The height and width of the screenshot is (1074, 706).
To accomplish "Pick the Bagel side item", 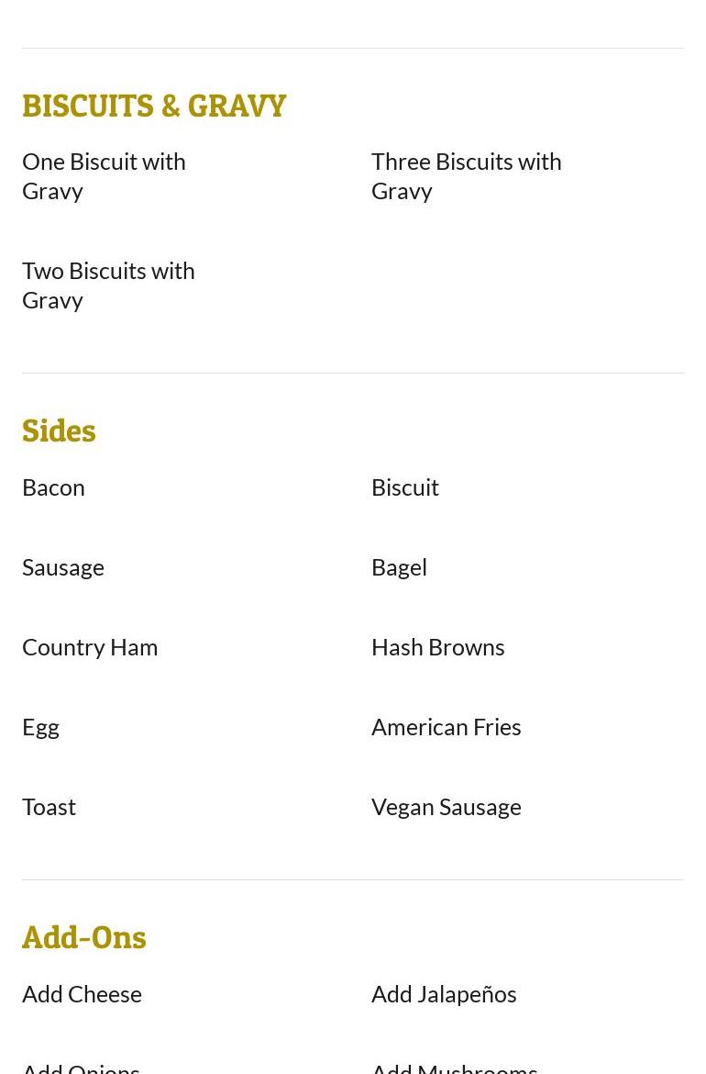I will (x=399, y=567).
